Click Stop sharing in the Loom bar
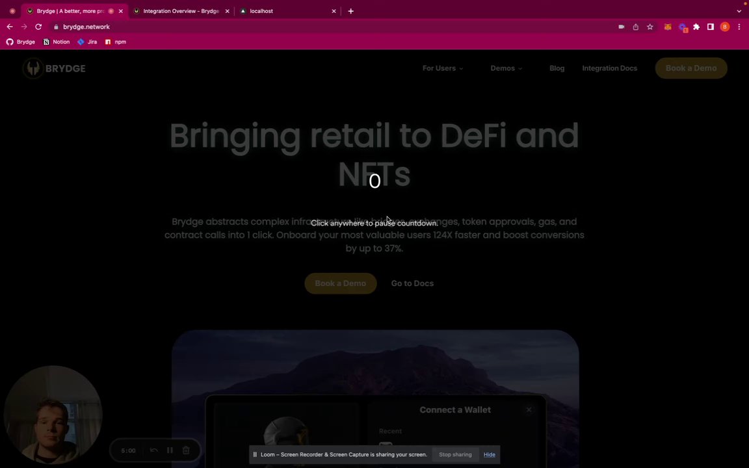The height and width of the screenshot is (468, 749). click(x=454, y=454)
